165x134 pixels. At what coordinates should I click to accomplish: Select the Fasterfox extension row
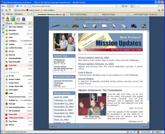click(19, 65)
